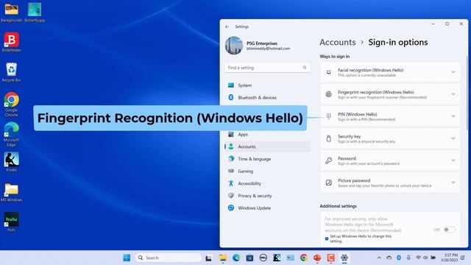
Task: Open the Butterfly.jpg desktop file
Action: point(35,13)
